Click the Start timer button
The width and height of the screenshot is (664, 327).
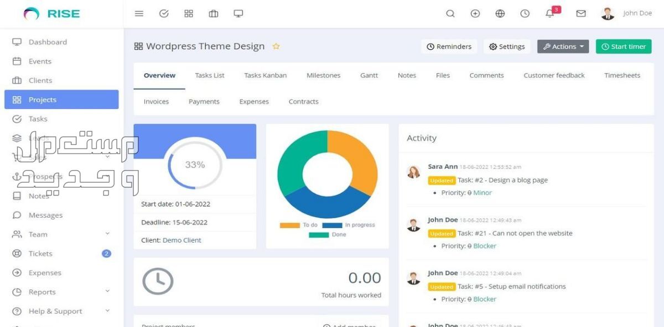[624, 47]
